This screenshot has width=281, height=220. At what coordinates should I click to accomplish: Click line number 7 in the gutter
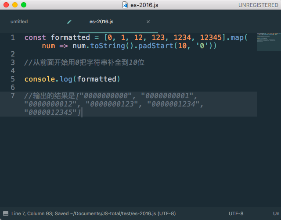(x=13, y=96)
